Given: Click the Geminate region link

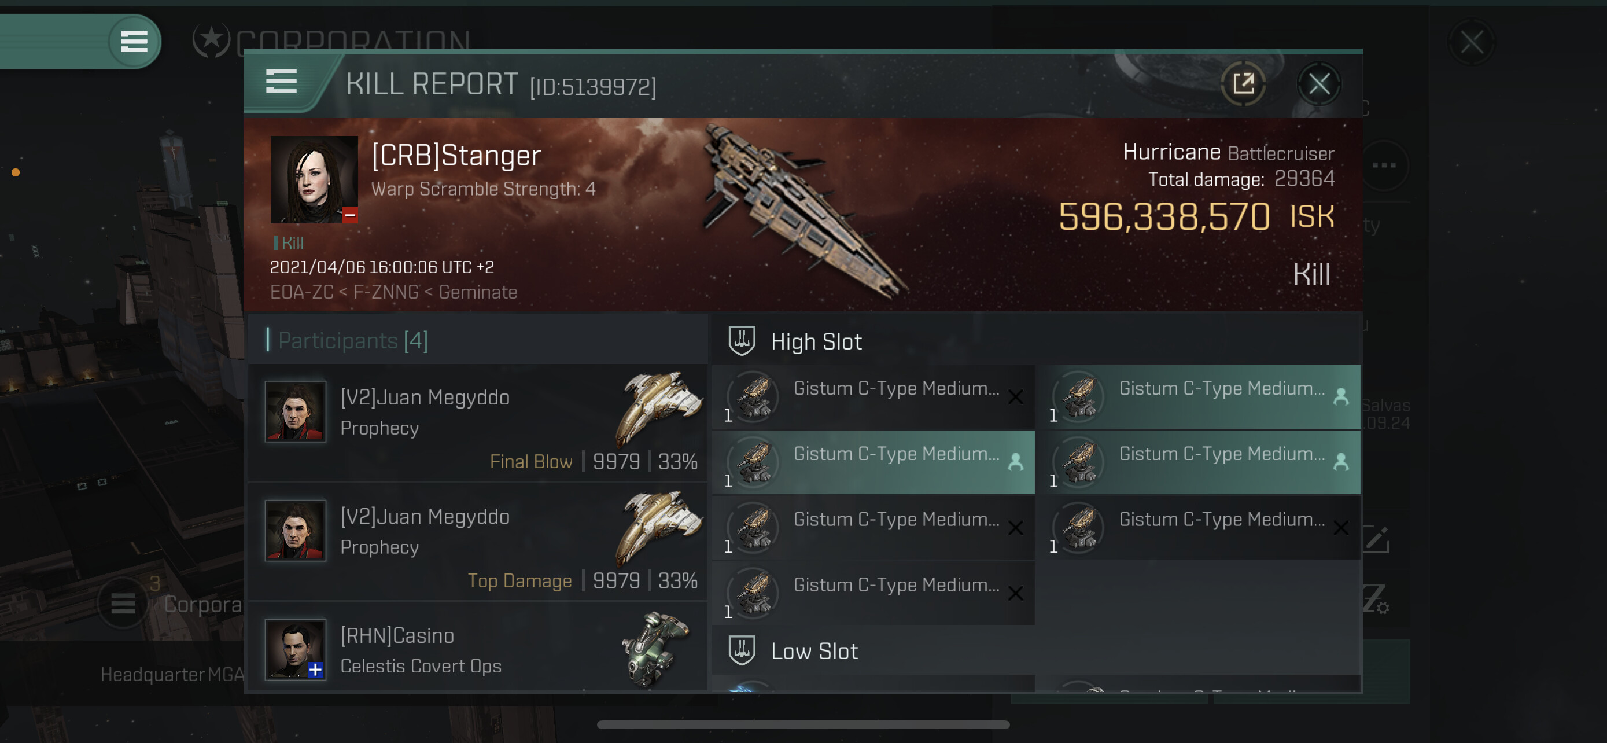Looking at the screenshot, I should point(477,292).
